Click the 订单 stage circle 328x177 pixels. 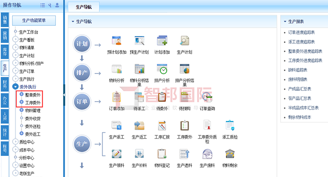pos(82,102)
